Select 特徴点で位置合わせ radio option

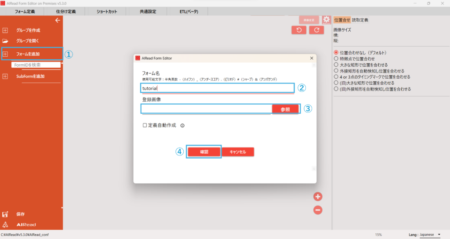pyautogui.click(x=337, y=58)
